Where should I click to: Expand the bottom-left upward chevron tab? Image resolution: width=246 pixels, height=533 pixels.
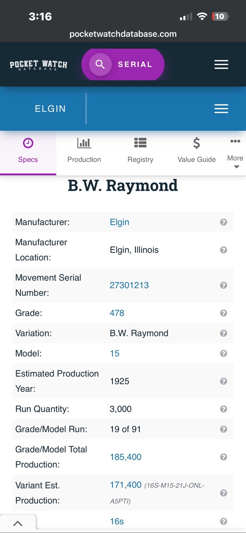point(18,523)
